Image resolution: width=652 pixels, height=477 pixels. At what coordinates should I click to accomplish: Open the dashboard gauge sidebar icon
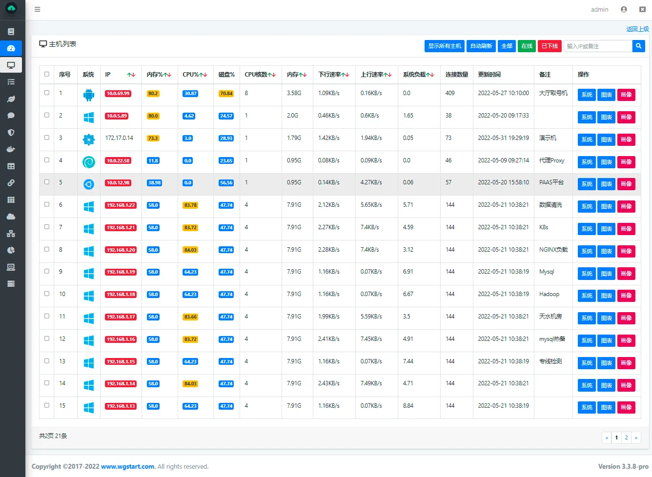pos(11,48)
